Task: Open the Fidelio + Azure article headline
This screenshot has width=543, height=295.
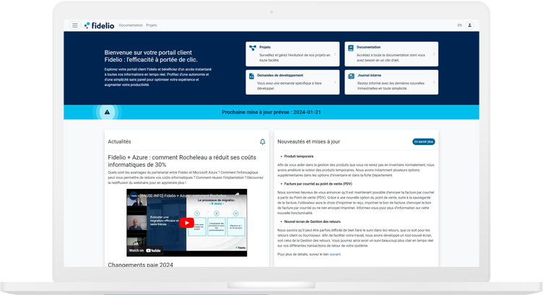Action: [x=182, y=161]
